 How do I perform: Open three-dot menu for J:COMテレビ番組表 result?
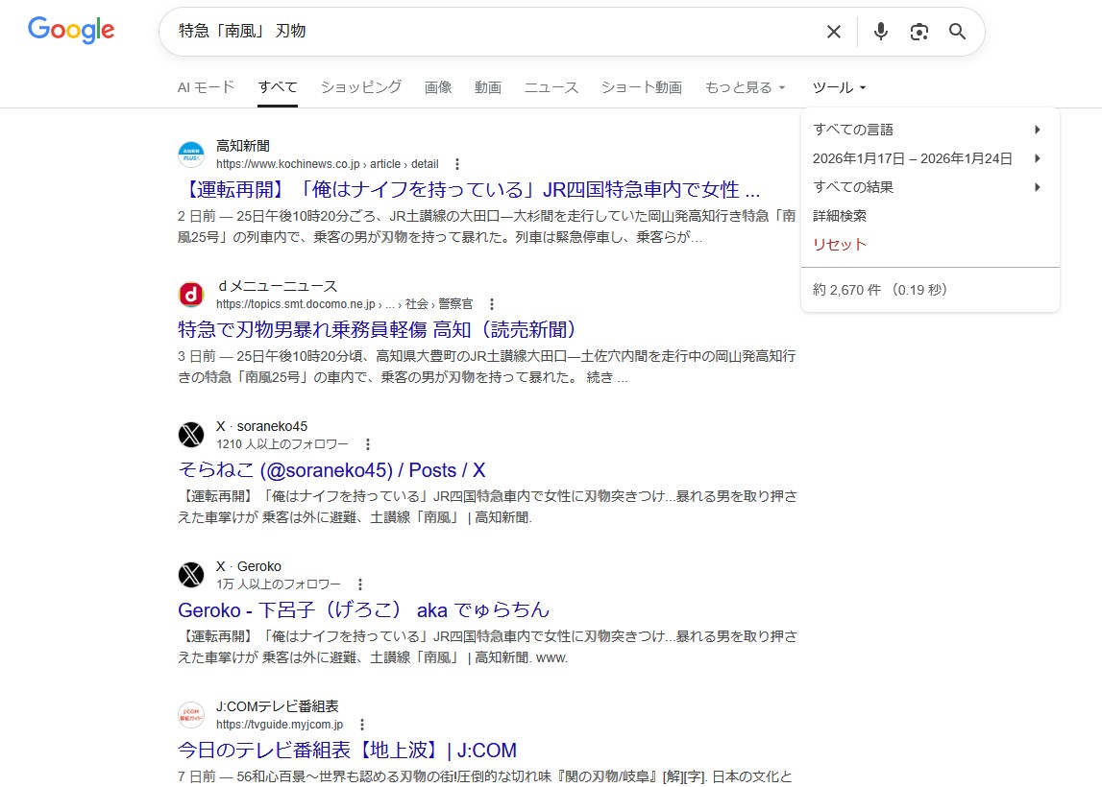click(x=362, y=725)
